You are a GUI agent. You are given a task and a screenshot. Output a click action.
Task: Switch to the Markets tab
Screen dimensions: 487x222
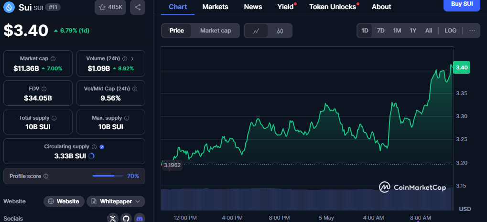click(x=215, y=7)
